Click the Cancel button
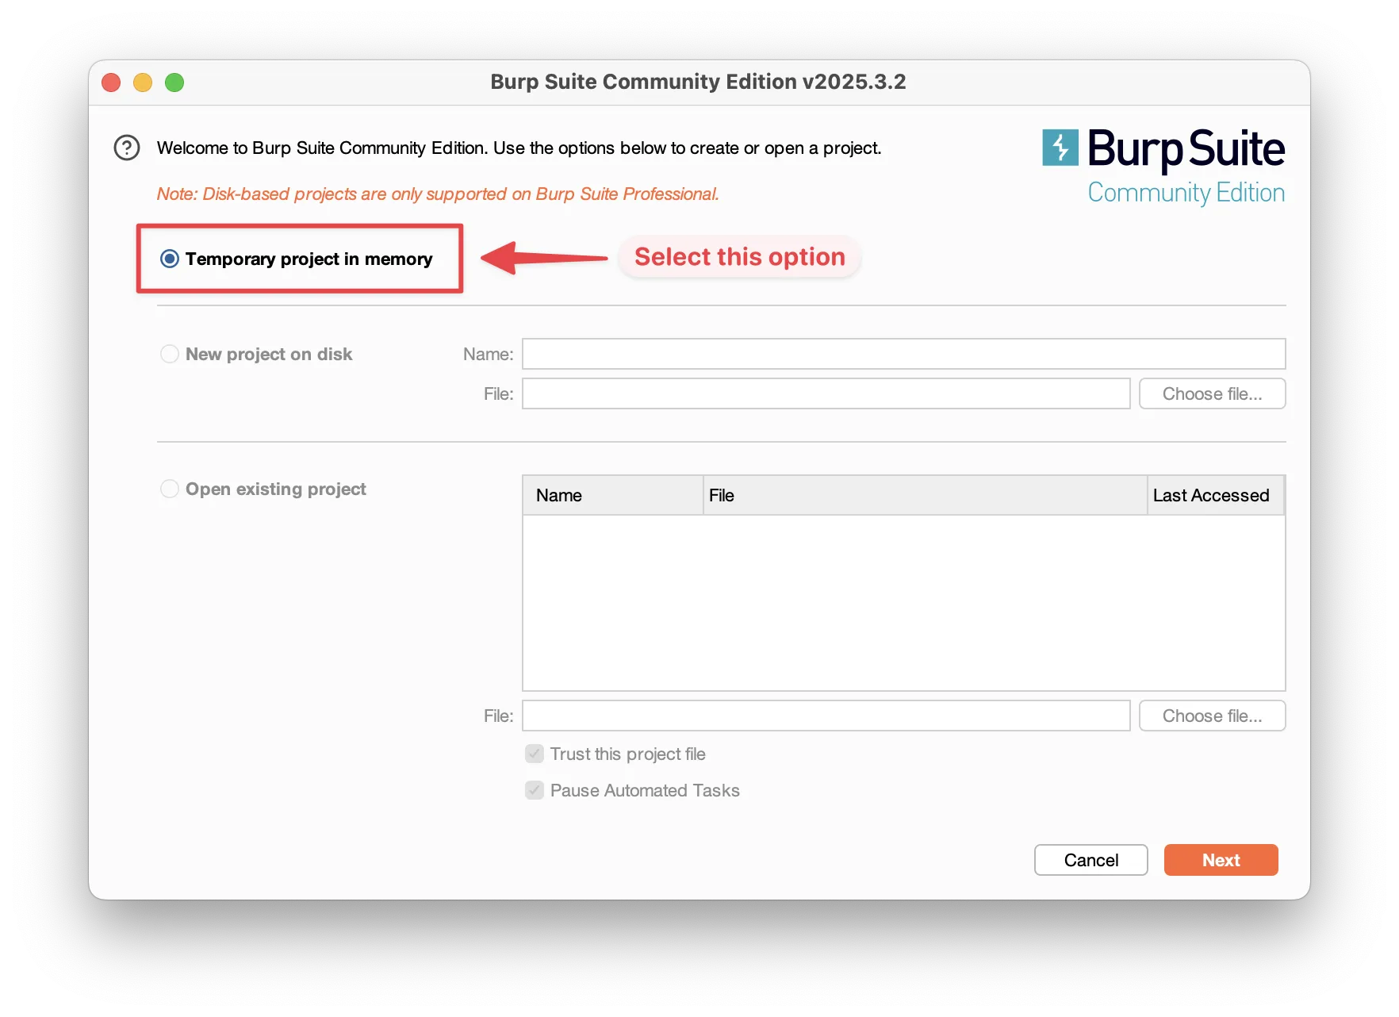1399x1017 pixels. click(x=1090, y=861)
